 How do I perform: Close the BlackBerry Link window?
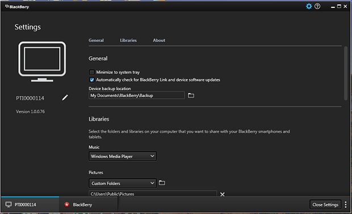click(345, 6)
